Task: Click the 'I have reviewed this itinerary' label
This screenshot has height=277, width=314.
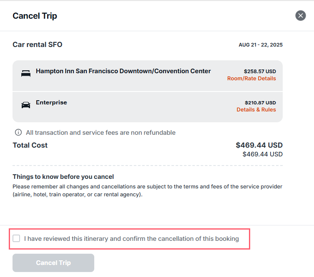Action: (131, 239)
